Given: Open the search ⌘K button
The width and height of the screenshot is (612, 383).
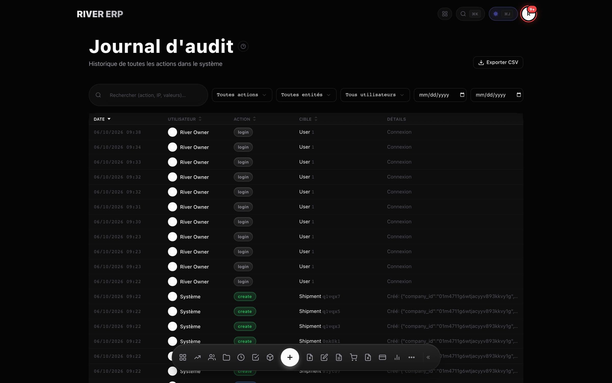Looking at the screenshot, I should 470,14.
